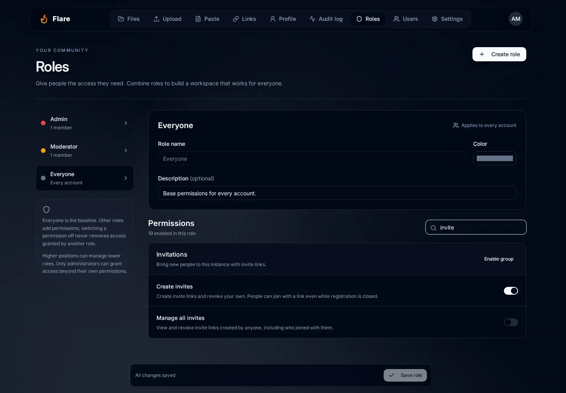The image size is (566, 393).
Task: Click the Invitations group heading
Action: click(x=172, y=255)
